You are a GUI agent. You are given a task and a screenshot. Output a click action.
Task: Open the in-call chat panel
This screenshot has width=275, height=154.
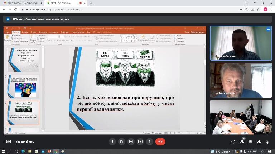coord(250,142)
